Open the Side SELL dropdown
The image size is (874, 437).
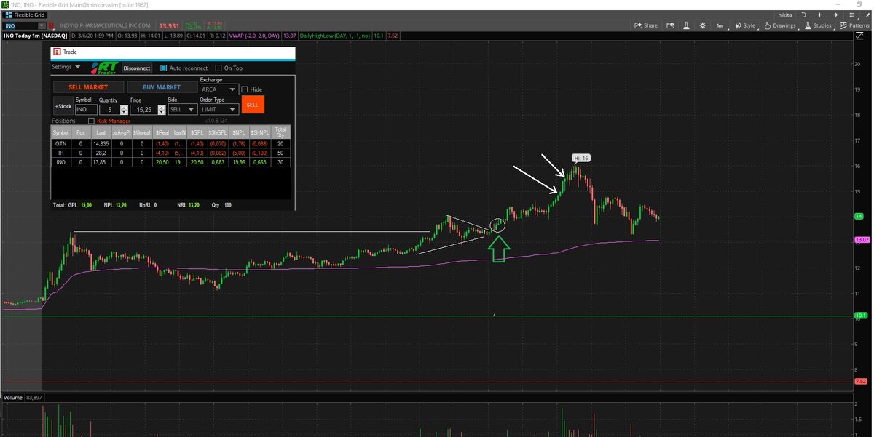tap(182, 109)
